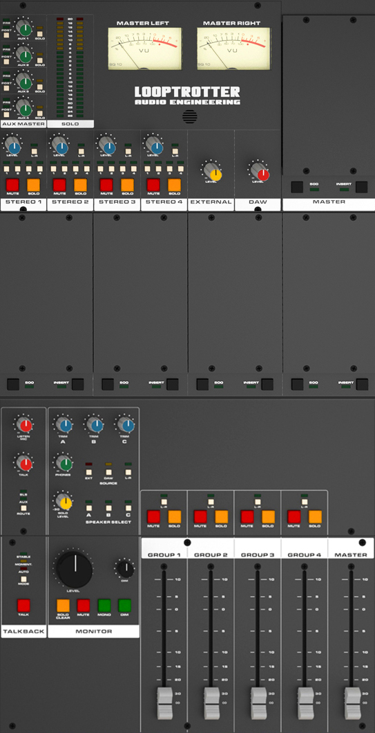375x733 pixels.
Task: Click the large black monitor LEVEL knob
Action: point(75,569)
